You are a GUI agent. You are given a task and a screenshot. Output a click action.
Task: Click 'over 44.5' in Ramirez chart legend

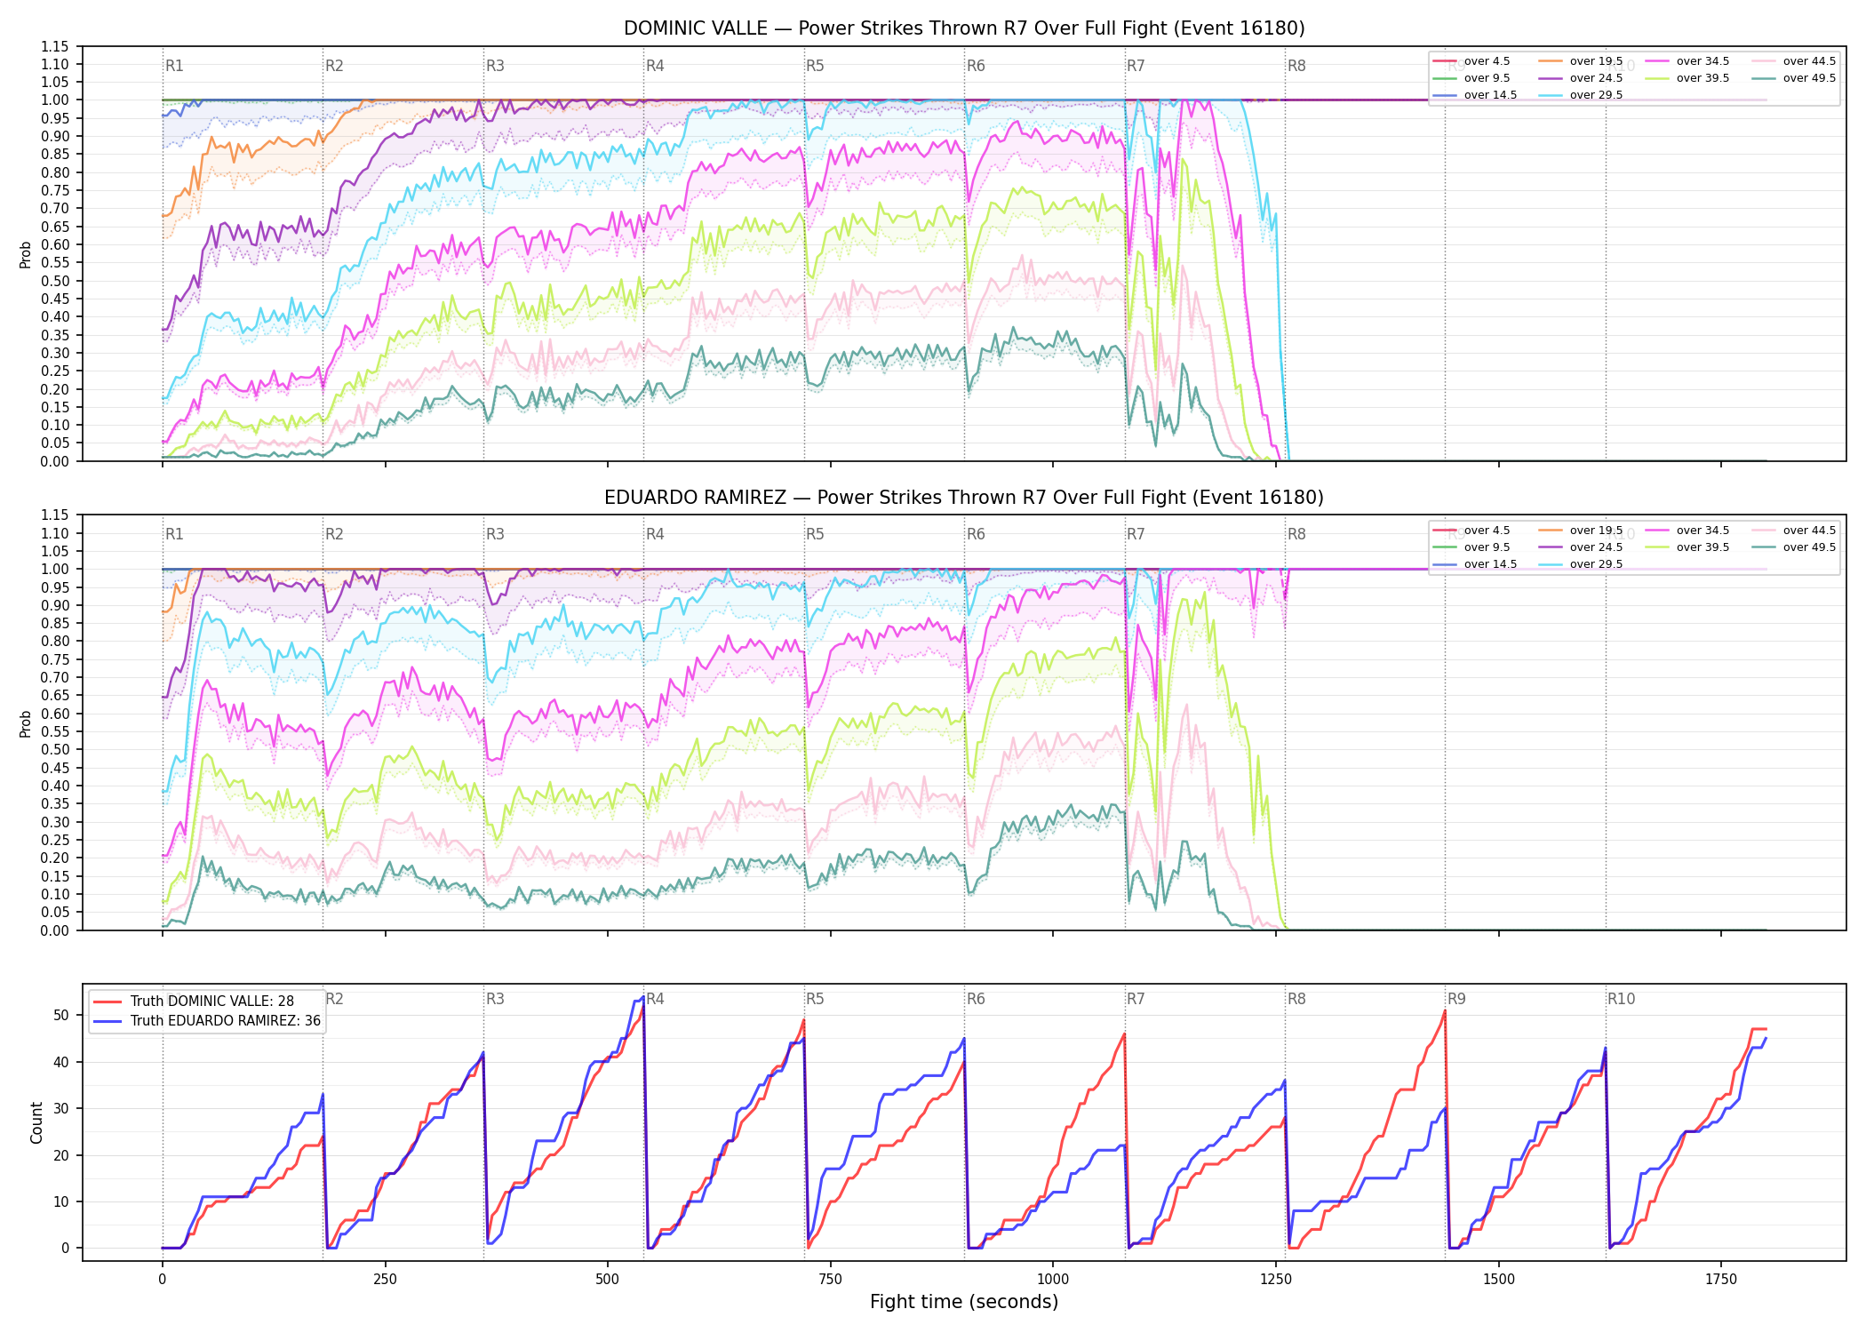click(1793, 531)
